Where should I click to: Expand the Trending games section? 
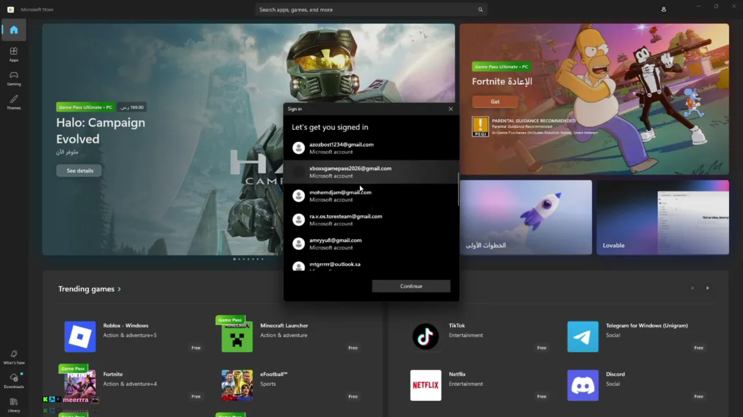(x=89, y=289)
